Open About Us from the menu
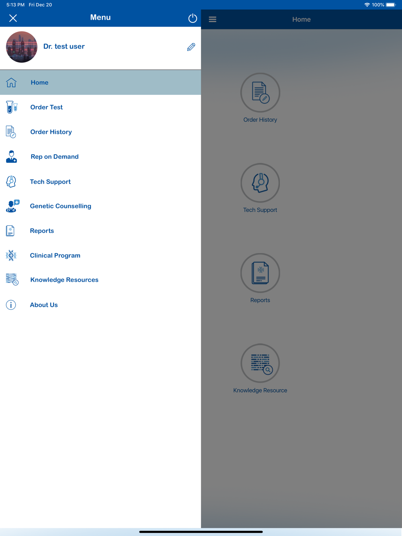402x536 pixels. pos(44,305)
